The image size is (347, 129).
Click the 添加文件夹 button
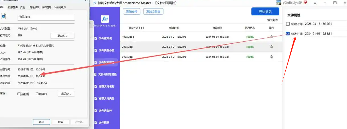click(153, 11)
